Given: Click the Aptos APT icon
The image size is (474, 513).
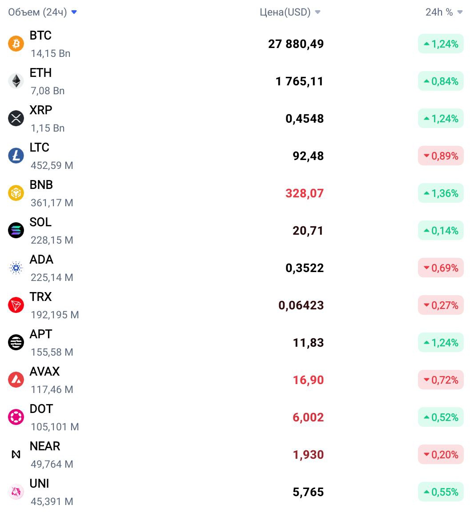Looking at the screenshot, I should pyautogui.click(x=16, y=343).
